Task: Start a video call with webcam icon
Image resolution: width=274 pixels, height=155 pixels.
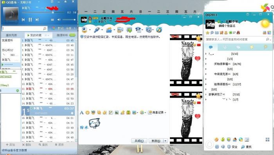Action: click(85, 30)
